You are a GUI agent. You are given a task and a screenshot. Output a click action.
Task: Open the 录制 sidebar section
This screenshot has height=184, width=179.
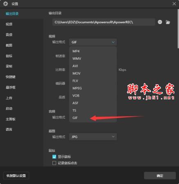[x=9, y=66]
